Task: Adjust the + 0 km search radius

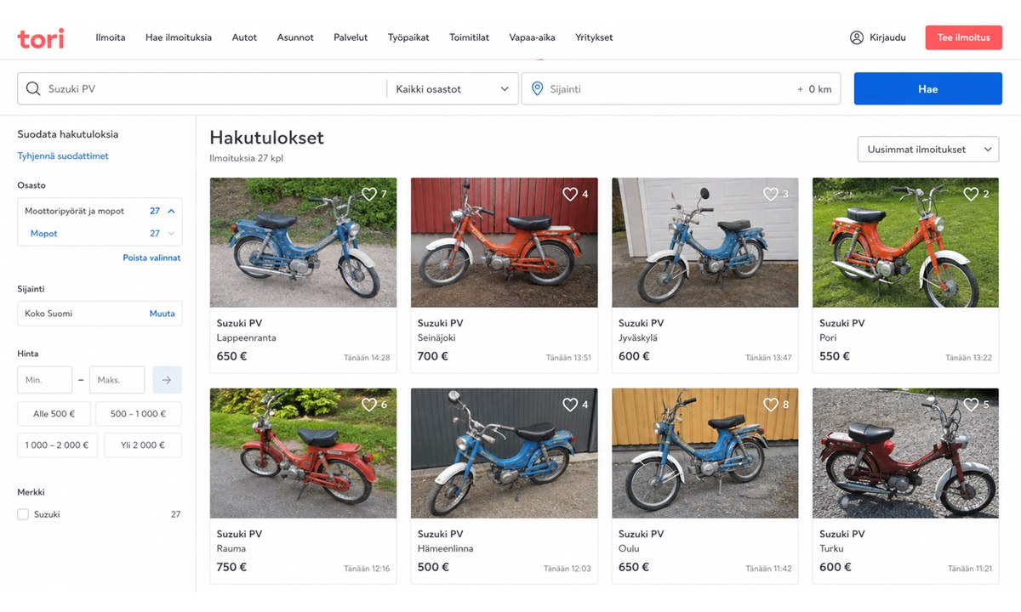Action: [x=814, y=89]
